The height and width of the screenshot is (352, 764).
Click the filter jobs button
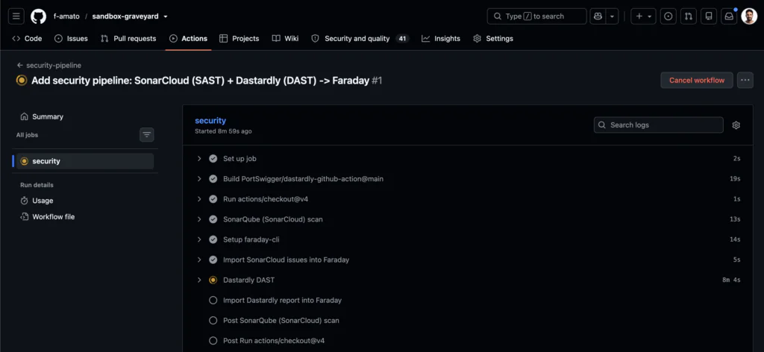point(147,135)
